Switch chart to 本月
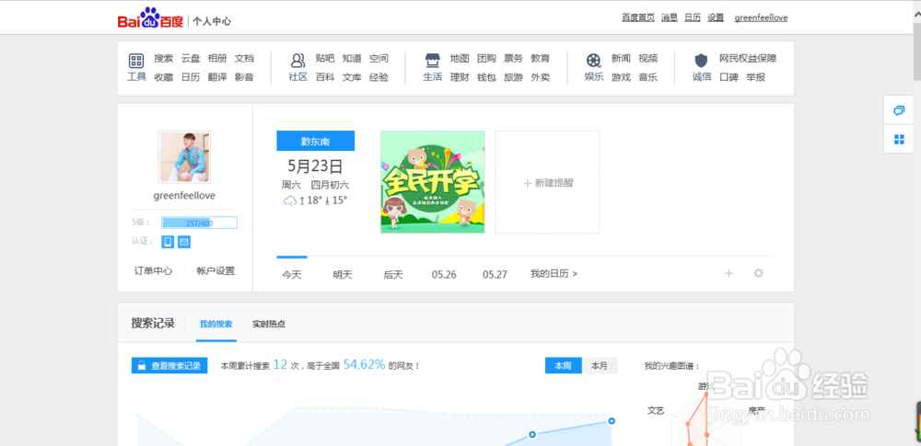The width and height of the screenshot is (921, 446). (600, 366)
